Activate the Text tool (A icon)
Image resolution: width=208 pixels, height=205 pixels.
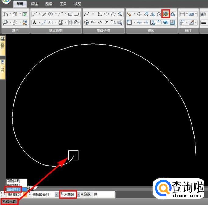(34, 22)
